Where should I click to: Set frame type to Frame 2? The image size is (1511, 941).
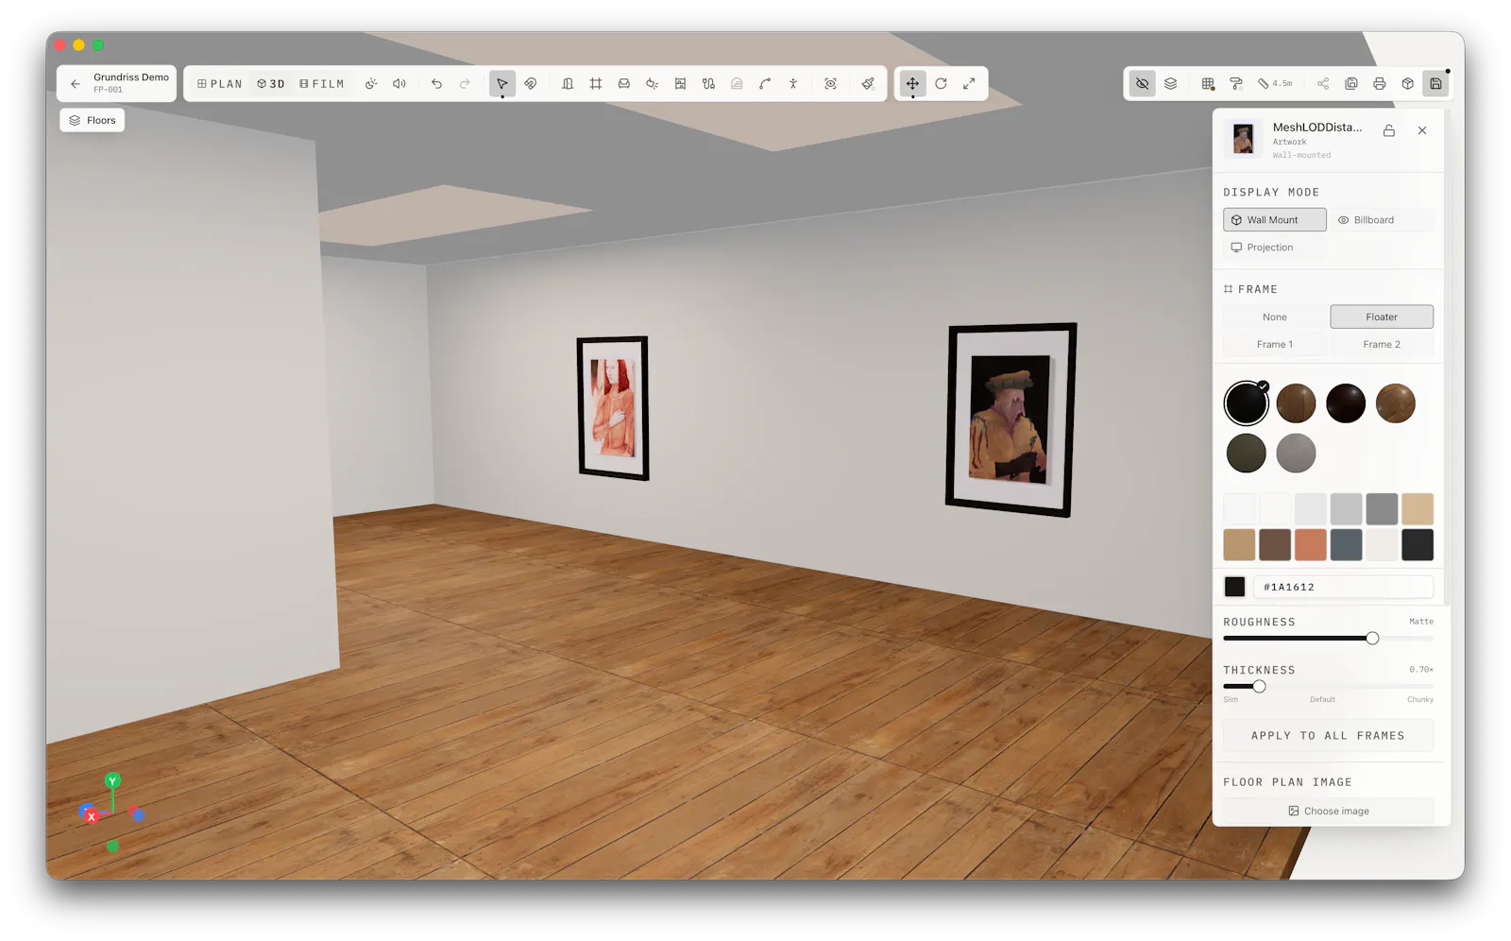point(1382,345)
